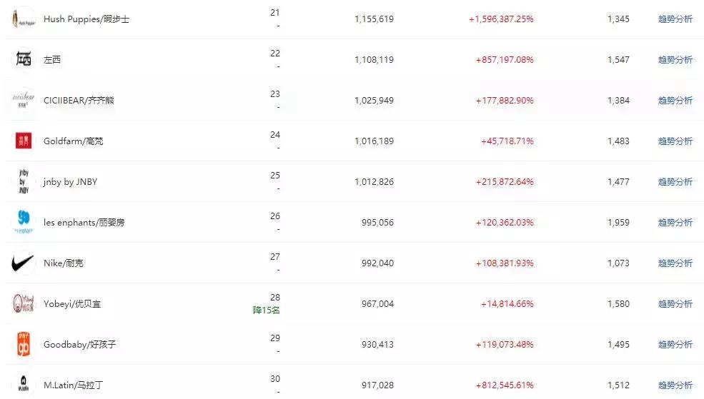Viewport: 704px width, 399px height.
Task: Open trend analysis for M.Latin/马拉丁
Action: coord(675,385)
